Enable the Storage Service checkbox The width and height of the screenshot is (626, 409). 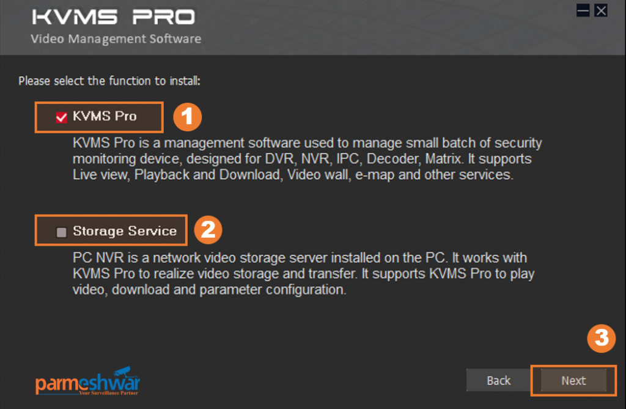[61, 232]
